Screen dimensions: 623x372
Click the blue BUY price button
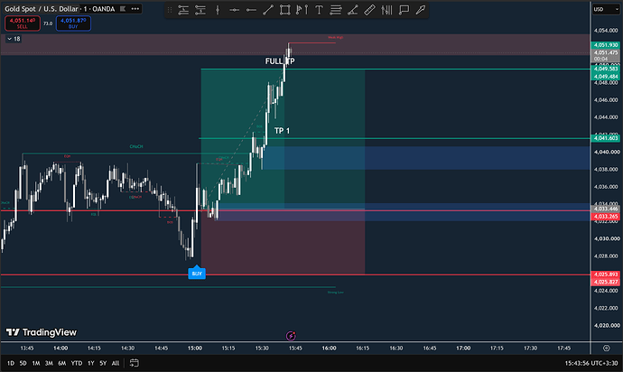[73, 23]
